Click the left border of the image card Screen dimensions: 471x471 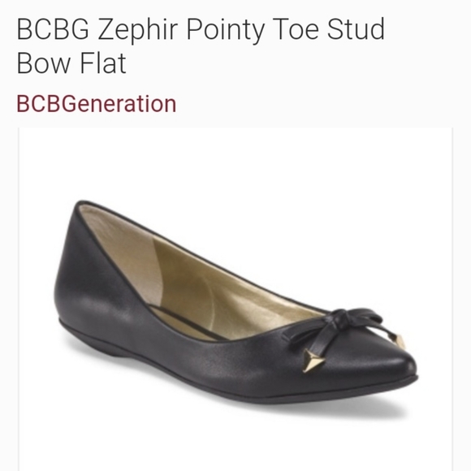pyautogui.click(x=19, y=299)
